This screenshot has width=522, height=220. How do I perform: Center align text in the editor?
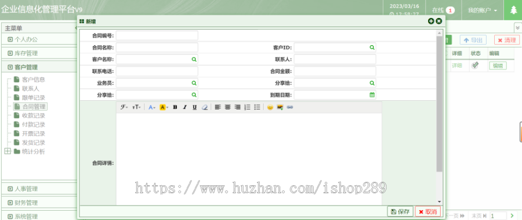coord(228,107)
